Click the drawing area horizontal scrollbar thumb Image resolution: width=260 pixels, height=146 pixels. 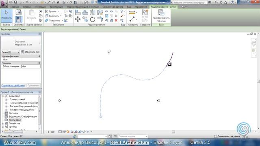pyautogui.click(x=173, y=132)
